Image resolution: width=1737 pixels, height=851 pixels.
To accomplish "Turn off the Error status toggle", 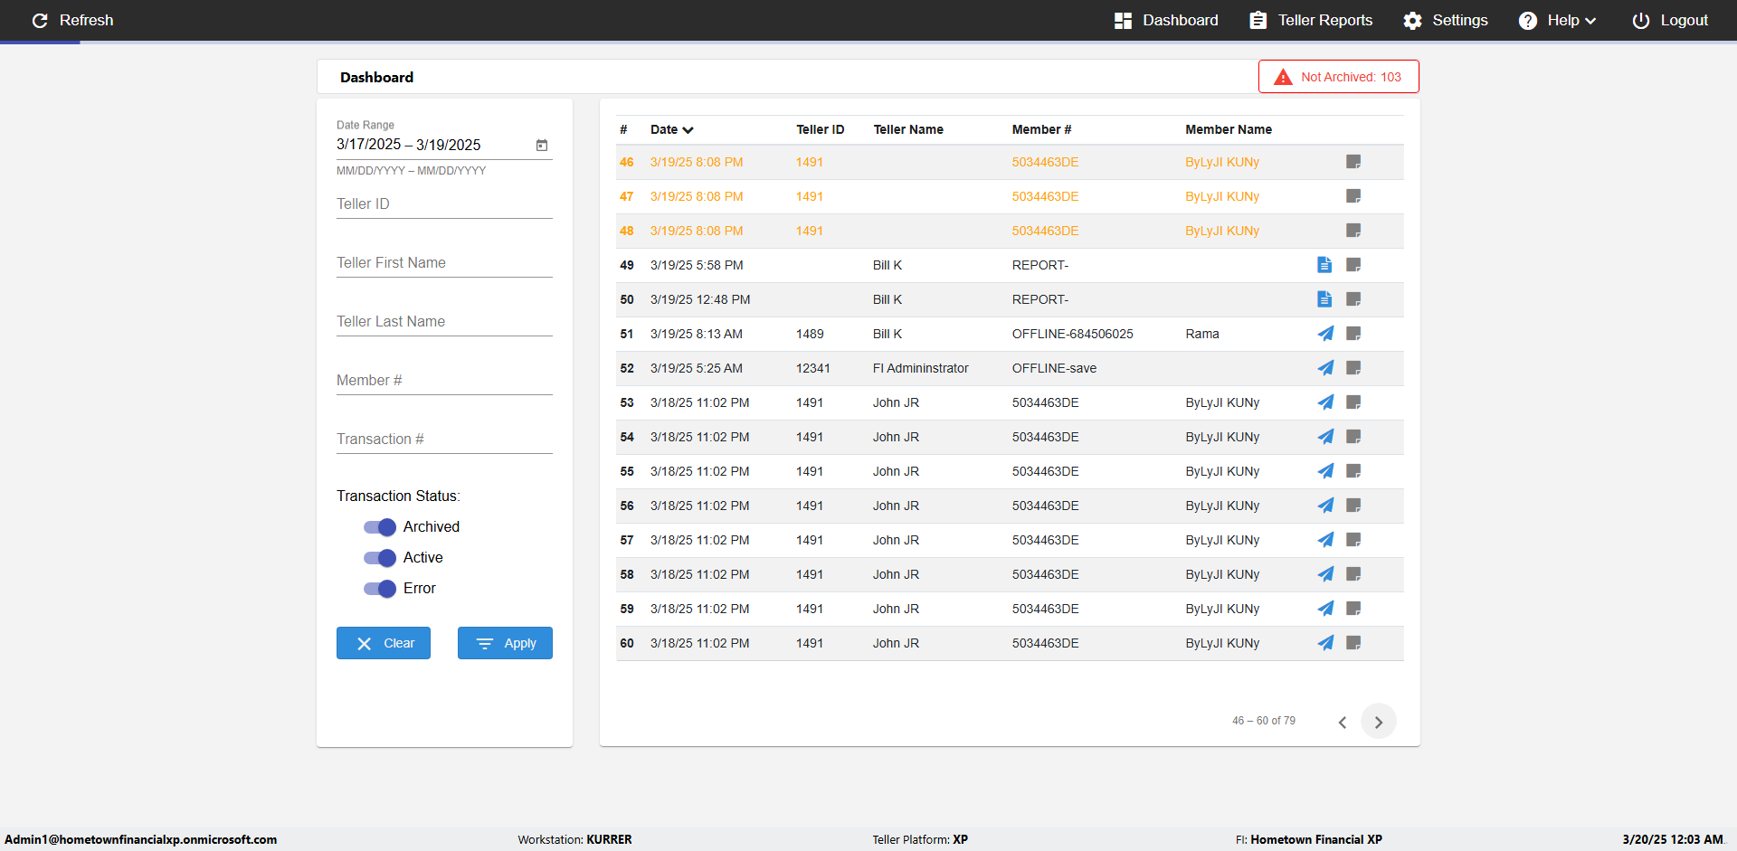I will (x=380, y=589).
